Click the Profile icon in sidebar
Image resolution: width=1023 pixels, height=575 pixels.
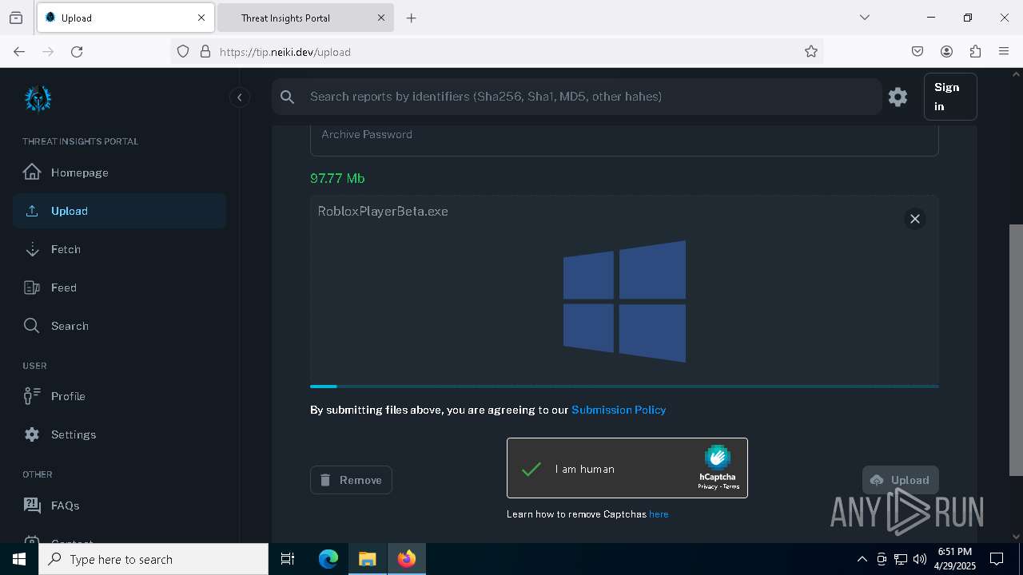coord(32,395)
